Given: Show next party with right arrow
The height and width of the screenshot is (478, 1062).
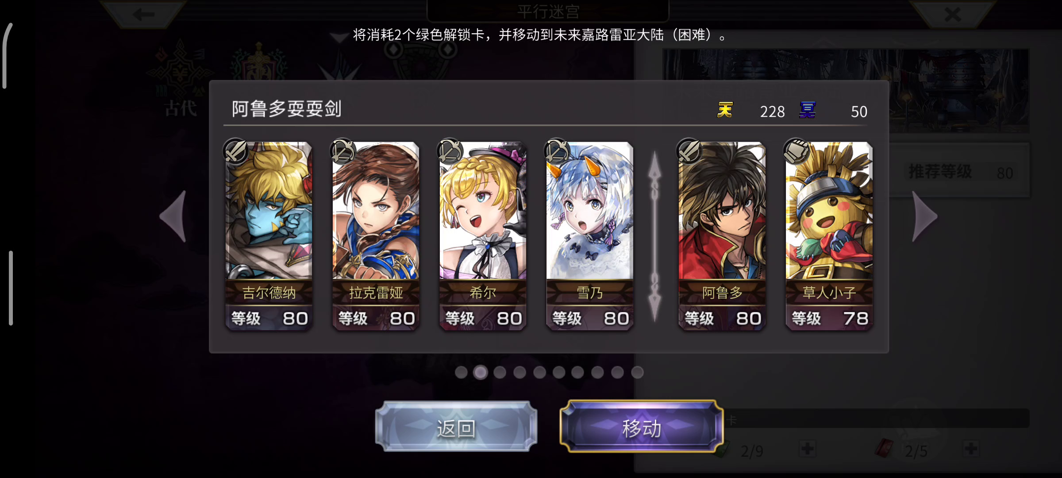Looking at the screenshot, I should click(925, 216).
